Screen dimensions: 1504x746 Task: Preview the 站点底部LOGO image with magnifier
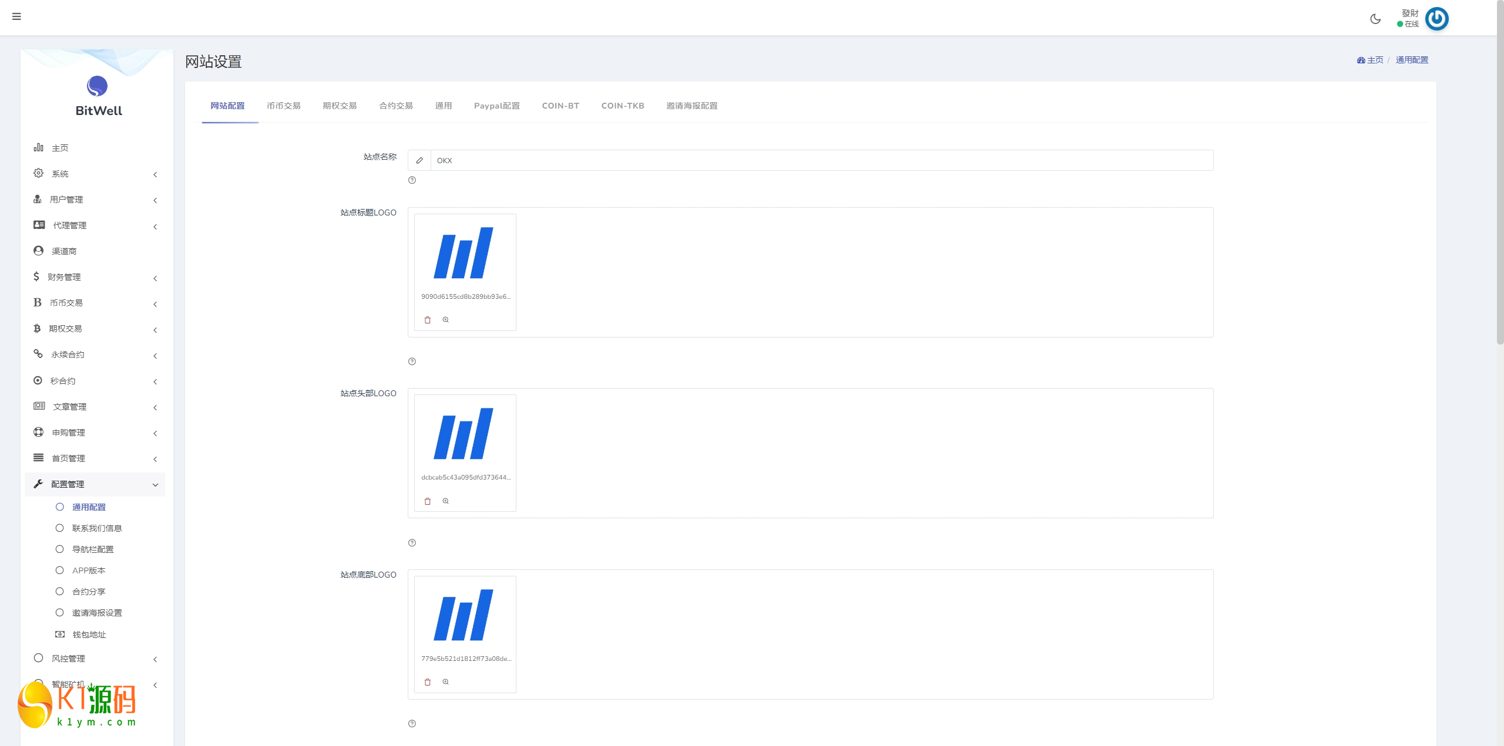pyautogui.click(x=446, y=682)
